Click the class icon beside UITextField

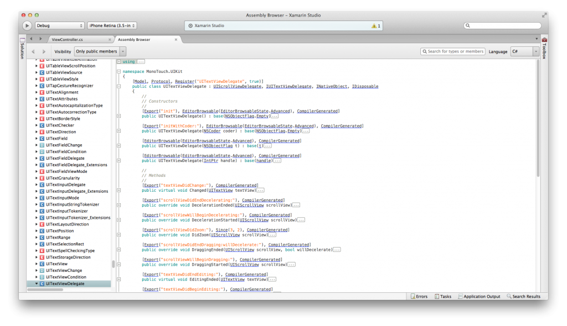(42, 139)
